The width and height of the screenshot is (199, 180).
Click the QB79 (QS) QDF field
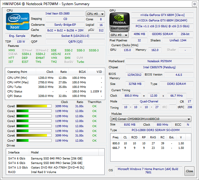(x=76, y=42)
